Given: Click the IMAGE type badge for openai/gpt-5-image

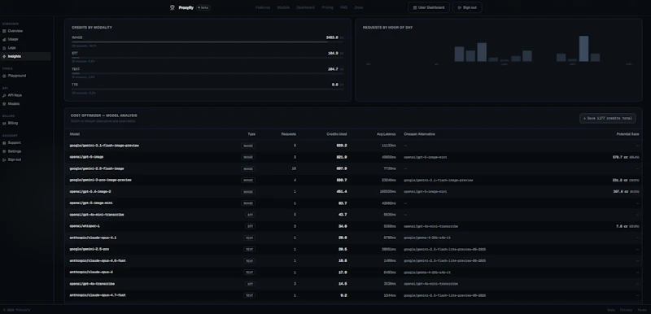Looking at the screenshot, I should coord(248,157).
